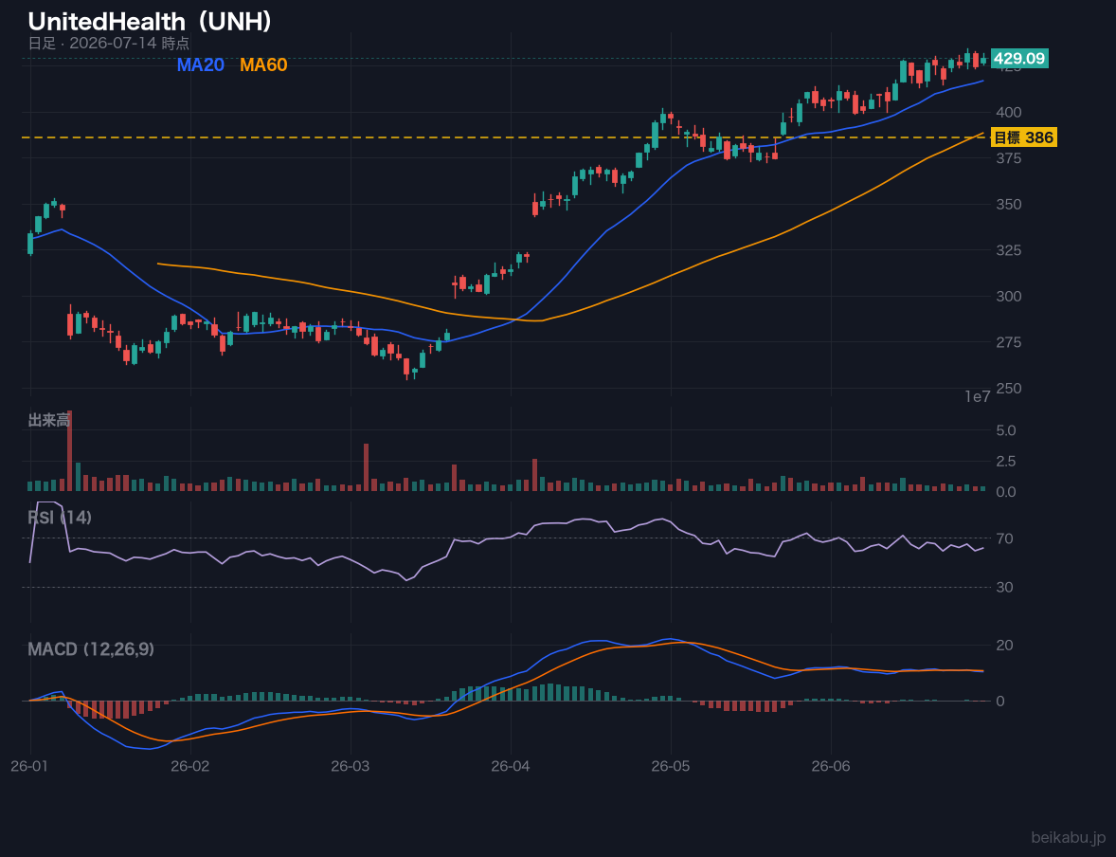Click the date label 日足 · 2026-07-14 時点
This screenshot has height=857, width=1116.
coord(108,43)
